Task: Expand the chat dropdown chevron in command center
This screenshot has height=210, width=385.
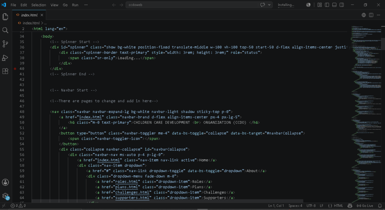Action: [269, 5]
